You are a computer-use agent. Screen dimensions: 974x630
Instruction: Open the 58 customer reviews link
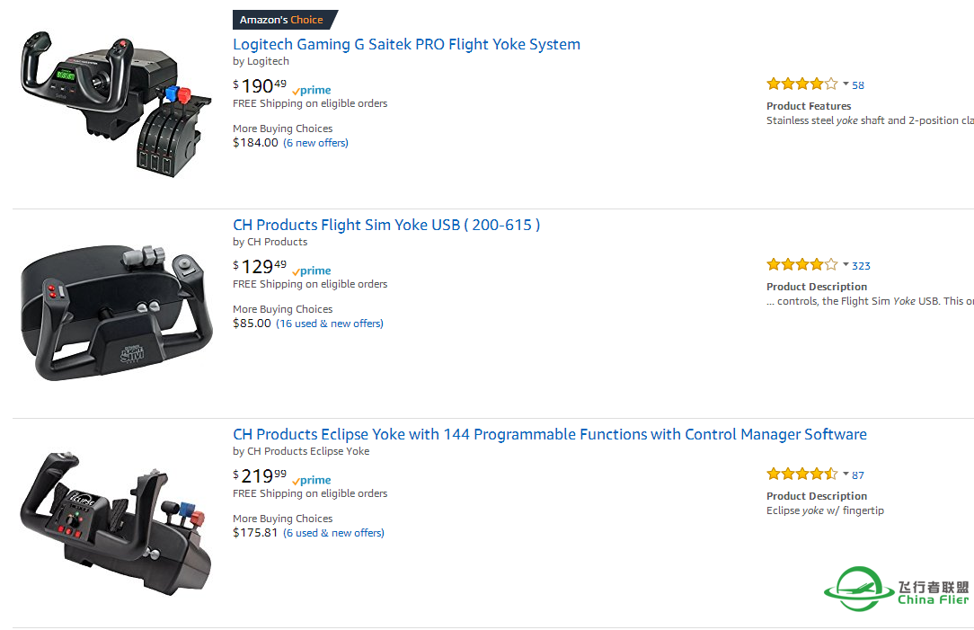858,85
